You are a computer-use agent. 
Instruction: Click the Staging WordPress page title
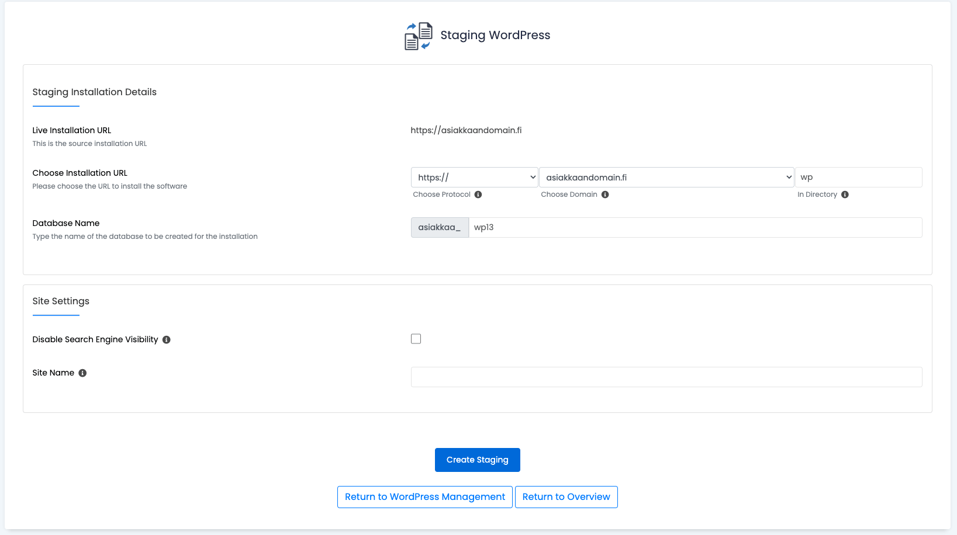click(495, 35)
